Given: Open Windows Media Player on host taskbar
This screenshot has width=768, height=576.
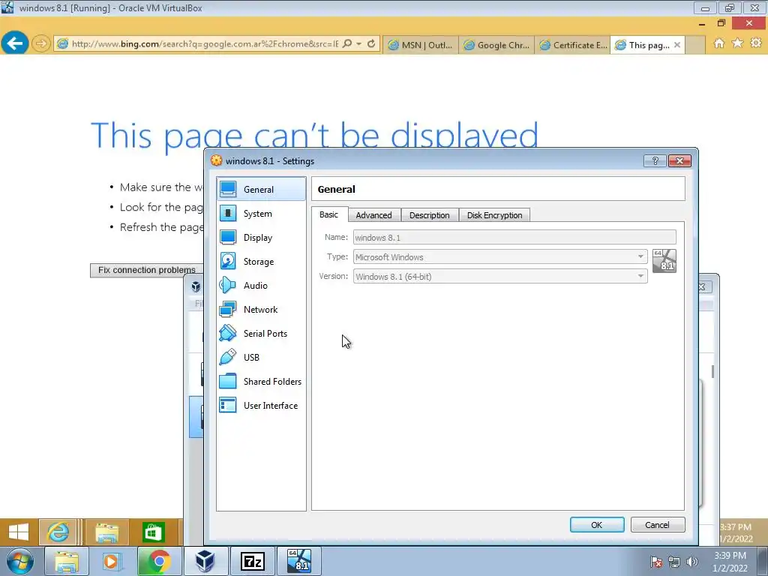Looking at the screenshot, I should click(112, 561).
